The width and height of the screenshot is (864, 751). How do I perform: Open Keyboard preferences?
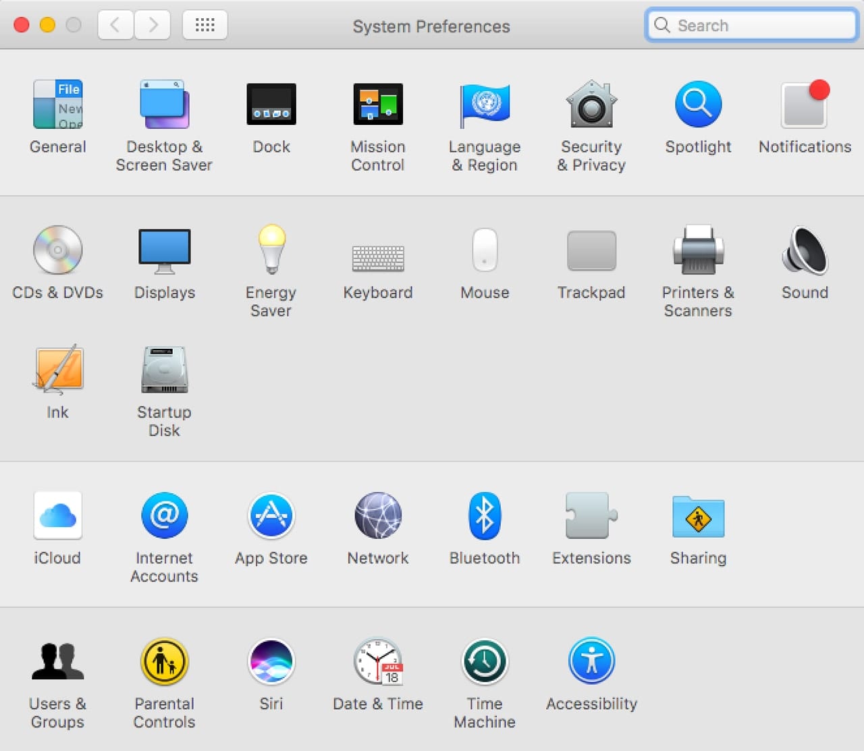click(x=378, y=257)
